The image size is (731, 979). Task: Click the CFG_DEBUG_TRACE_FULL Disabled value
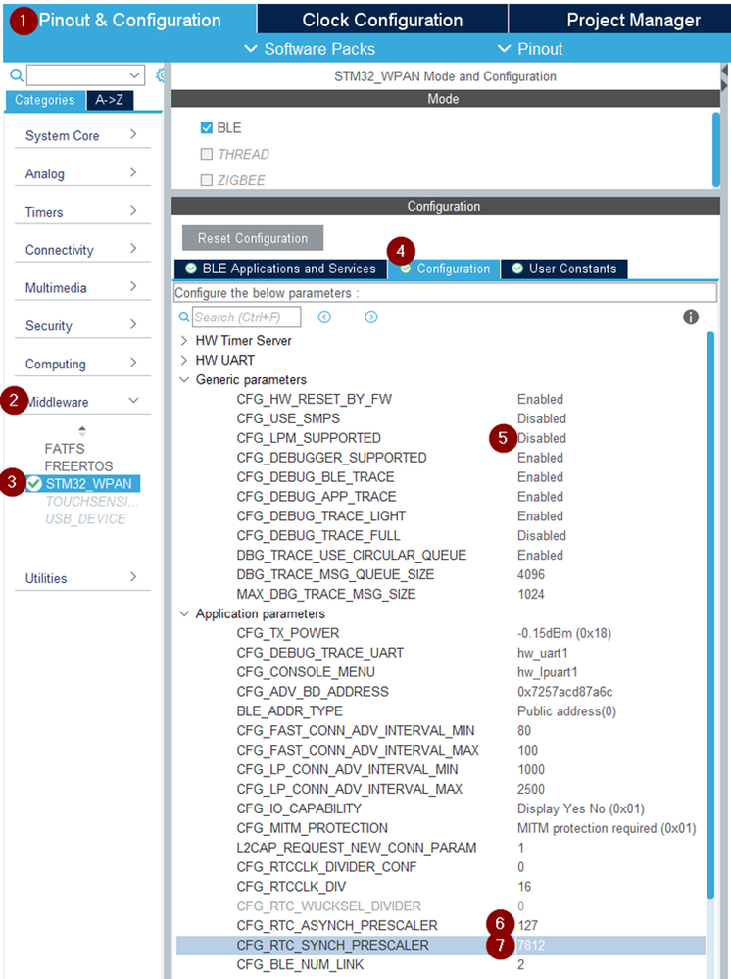point(541,536)
